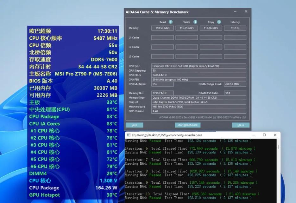Click the Memory Write value 116.85 GB/s

187,28
